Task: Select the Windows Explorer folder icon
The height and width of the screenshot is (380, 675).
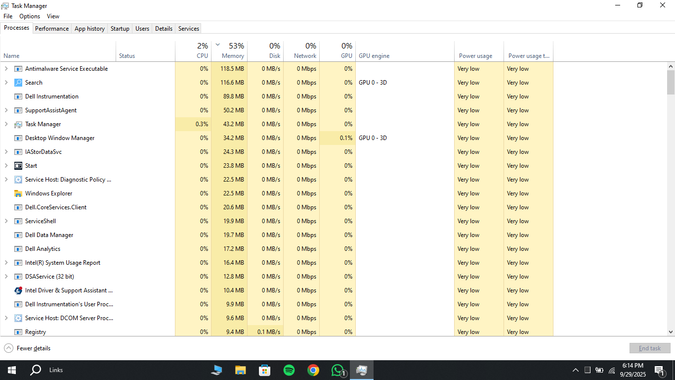Action: click(x=18, y=193)
